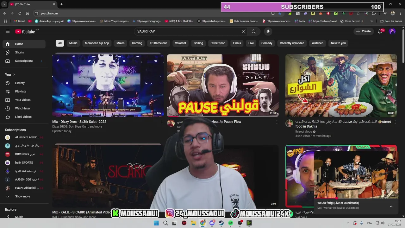The image size is (405, 228).
Task: Open the YouTube guide hamburger menu
Action: coord(8,31)
